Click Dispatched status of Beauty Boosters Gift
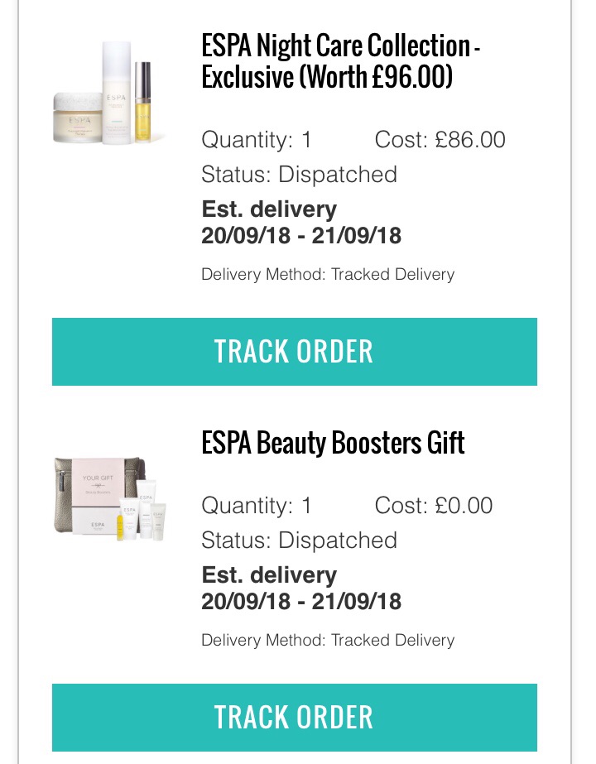Screen dimensions: 596x764 tap(338, 540)
